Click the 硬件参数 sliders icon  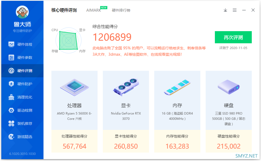pyautogui.click(x=11, y=58)
